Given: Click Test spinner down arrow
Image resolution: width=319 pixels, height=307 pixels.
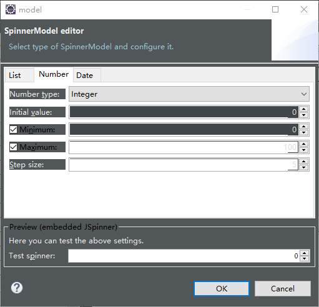Looking at the screenshot, I should coord(305,258).
